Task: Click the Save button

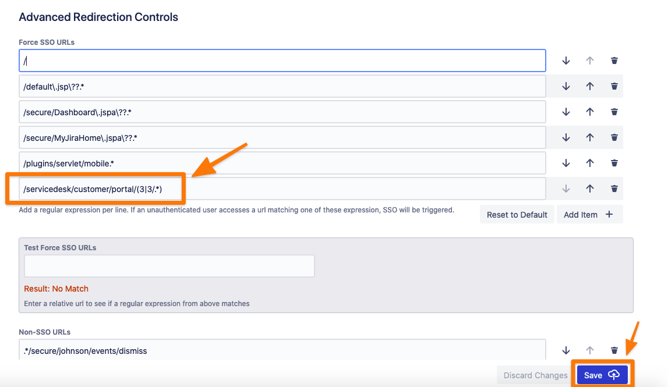Action: click(x=602, y=375)
